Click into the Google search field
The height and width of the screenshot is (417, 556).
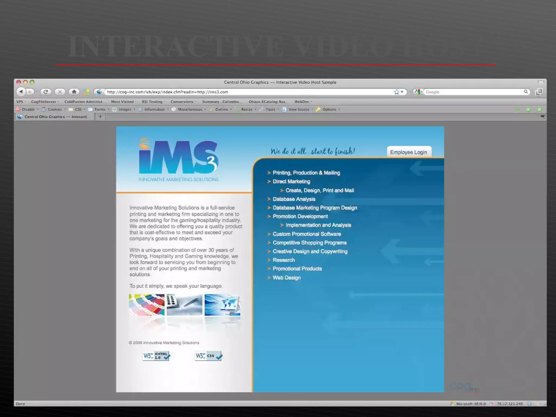(474, 92)
